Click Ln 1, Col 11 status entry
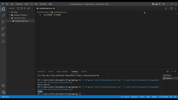Viewport: 178px width, 100px height. point(125,97)
